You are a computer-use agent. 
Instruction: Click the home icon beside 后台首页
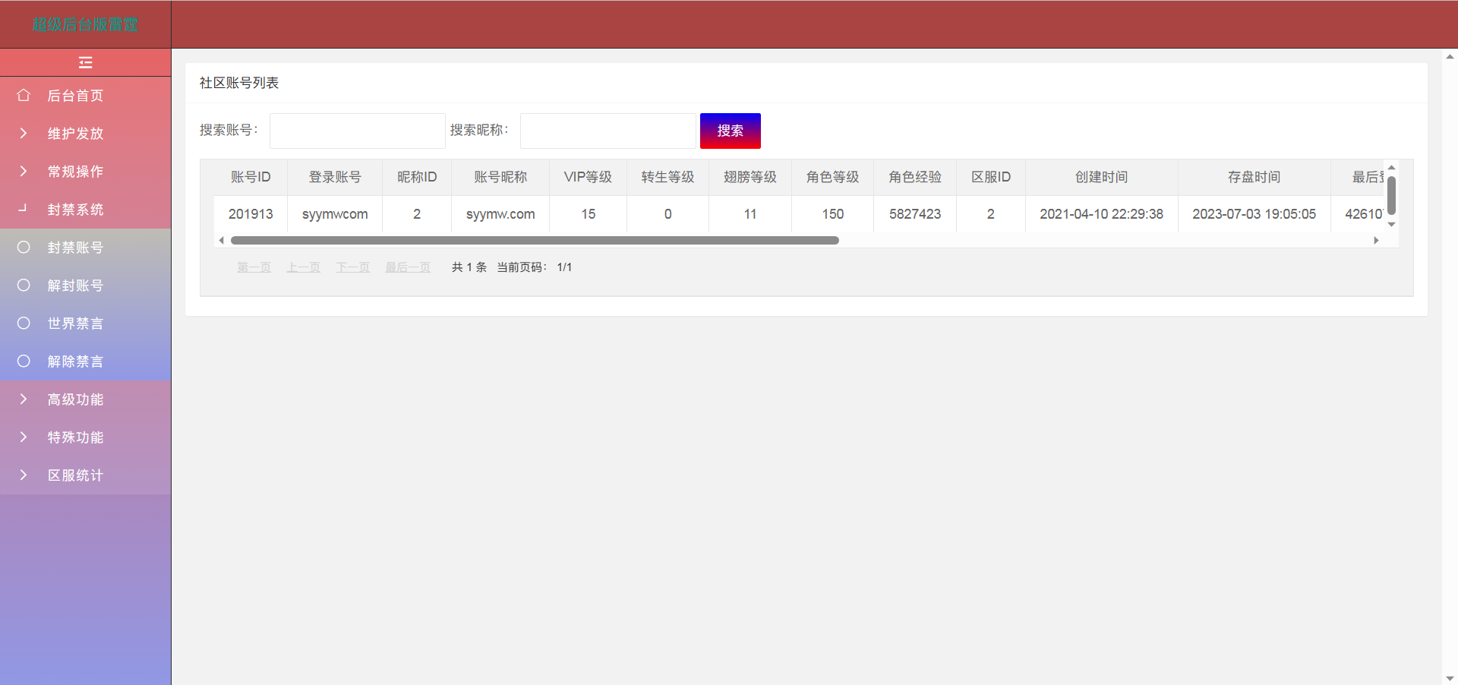click(24, 96)
